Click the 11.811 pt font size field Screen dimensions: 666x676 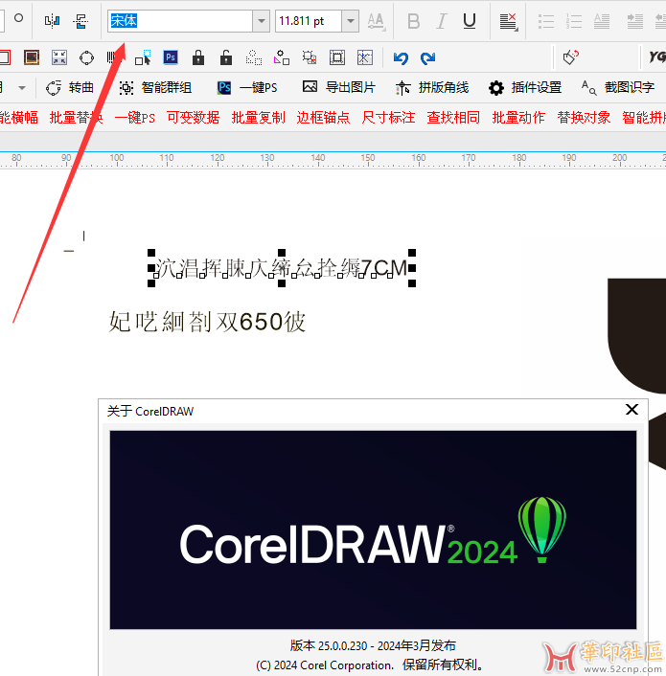(x=309, y=21)
